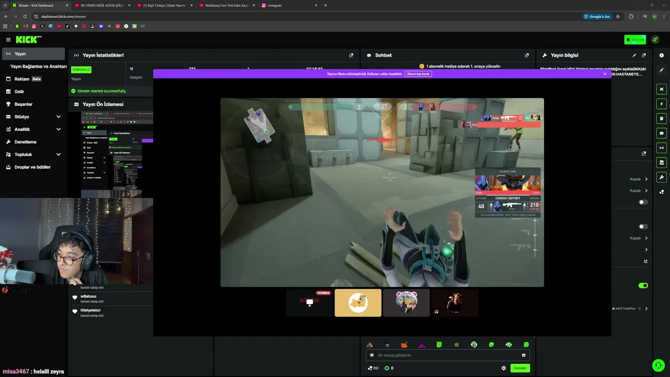Open the Reklam Beta page
This screenshot has height=377, width=670.
pos(34,79)
